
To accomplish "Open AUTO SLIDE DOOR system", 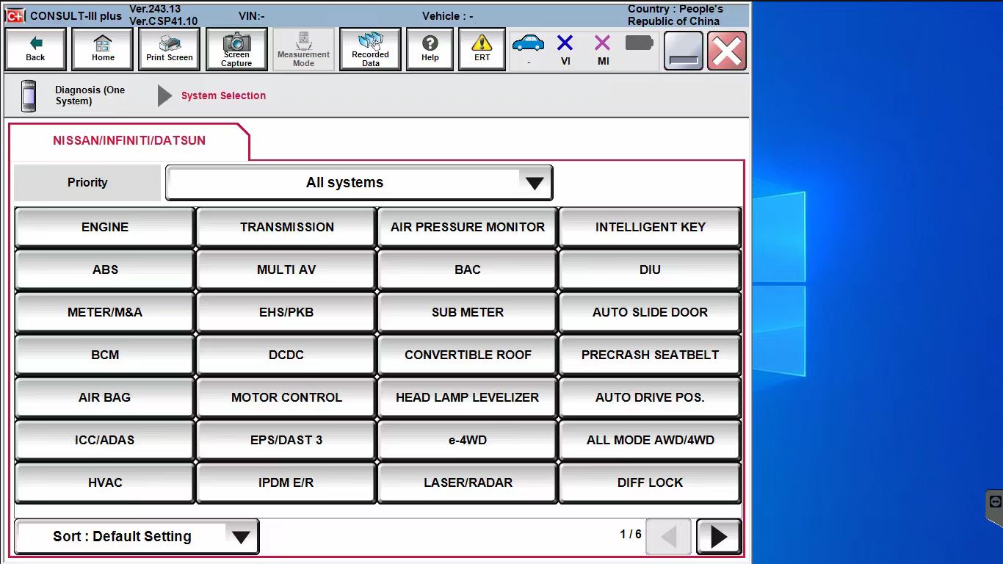I will coord(650,312).
